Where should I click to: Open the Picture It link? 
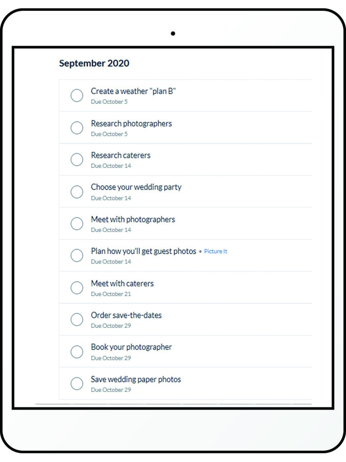point(216,251)
